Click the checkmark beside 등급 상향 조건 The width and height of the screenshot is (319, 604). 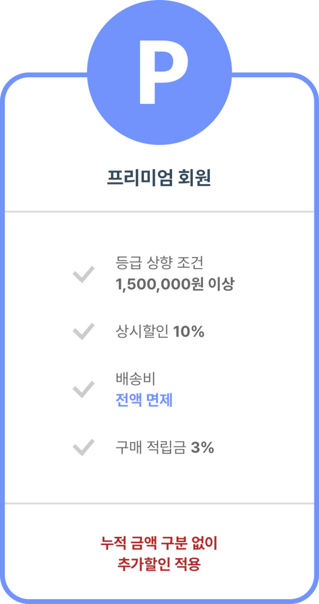pyautogui.click(x=83, y=274)
